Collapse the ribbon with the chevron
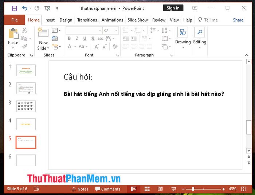The height and width of the screenshot is (195, 255). coord(247,55)
